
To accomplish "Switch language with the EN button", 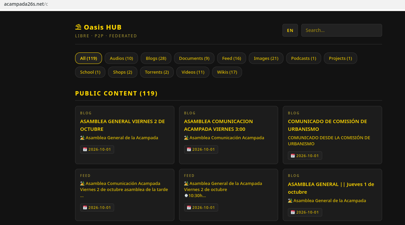I will point(290,30).
